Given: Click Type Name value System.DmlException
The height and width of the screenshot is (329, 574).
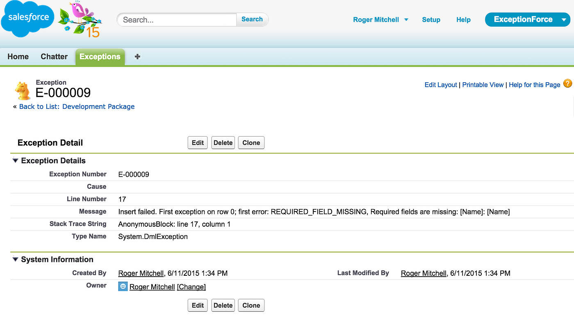Looking at the screenshot, I should 153,237.
